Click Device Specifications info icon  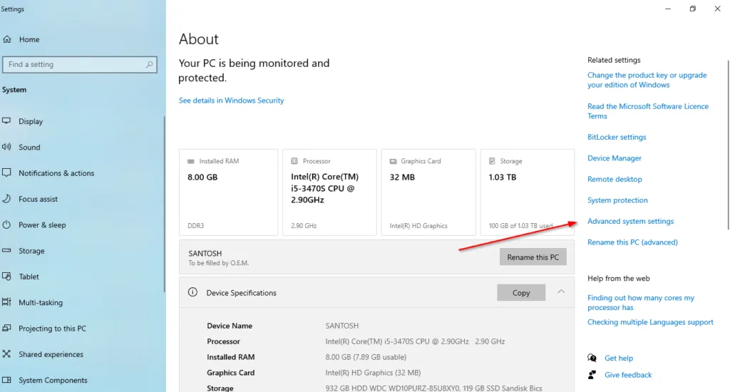(x=192, y=292)
